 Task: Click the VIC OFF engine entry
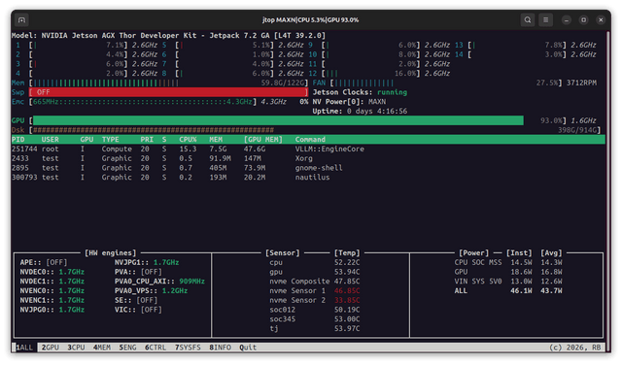tap(138, 310)
